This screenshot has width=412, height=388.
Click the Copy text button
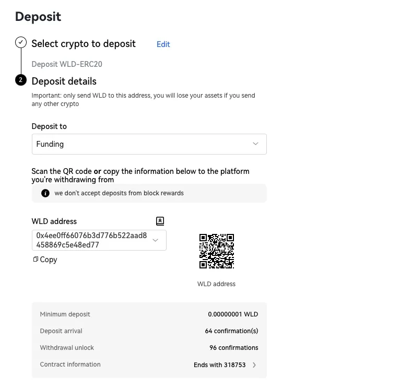tap(49, 260)
